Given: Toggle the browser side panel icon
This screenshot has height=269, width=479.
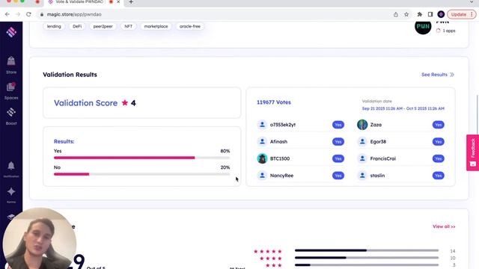Looking at the screenshot, I should 430,14.
